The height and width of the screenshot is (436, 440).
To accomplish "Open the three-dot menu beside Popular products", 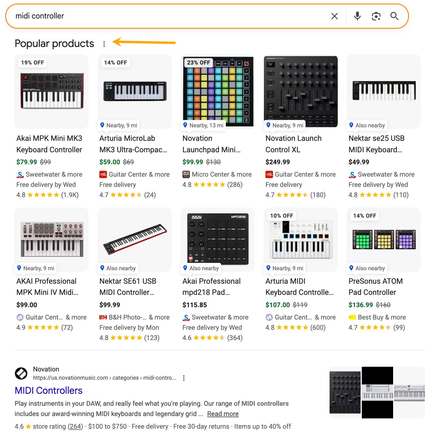I will click(x=104, y=44).
